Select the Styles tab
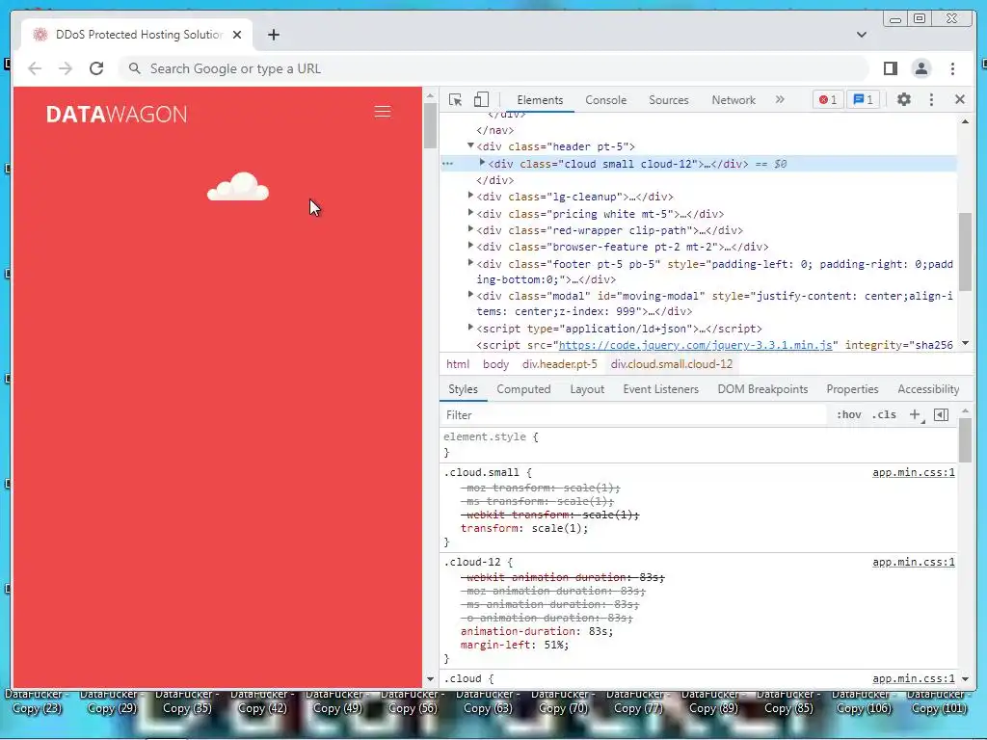The height and width of the screenshot is (740, 987). point(464,389)
